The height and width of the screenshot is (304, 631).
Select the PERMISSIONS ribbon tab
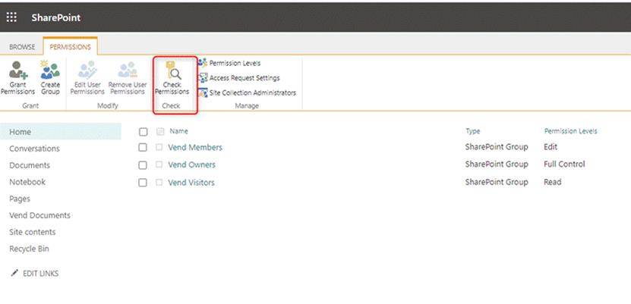(x=71, y=47)
